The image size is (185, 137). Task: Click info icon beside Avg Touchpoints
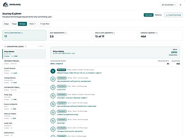coord(66,33)
